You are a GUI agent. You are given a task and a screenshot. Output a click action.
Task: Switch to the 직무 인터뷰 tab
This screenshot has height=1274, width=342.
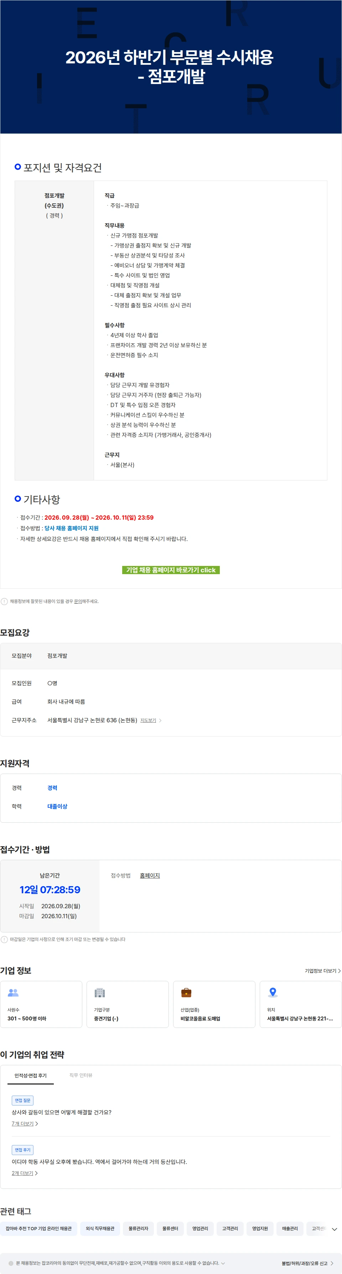click(x=81, y=1075)
